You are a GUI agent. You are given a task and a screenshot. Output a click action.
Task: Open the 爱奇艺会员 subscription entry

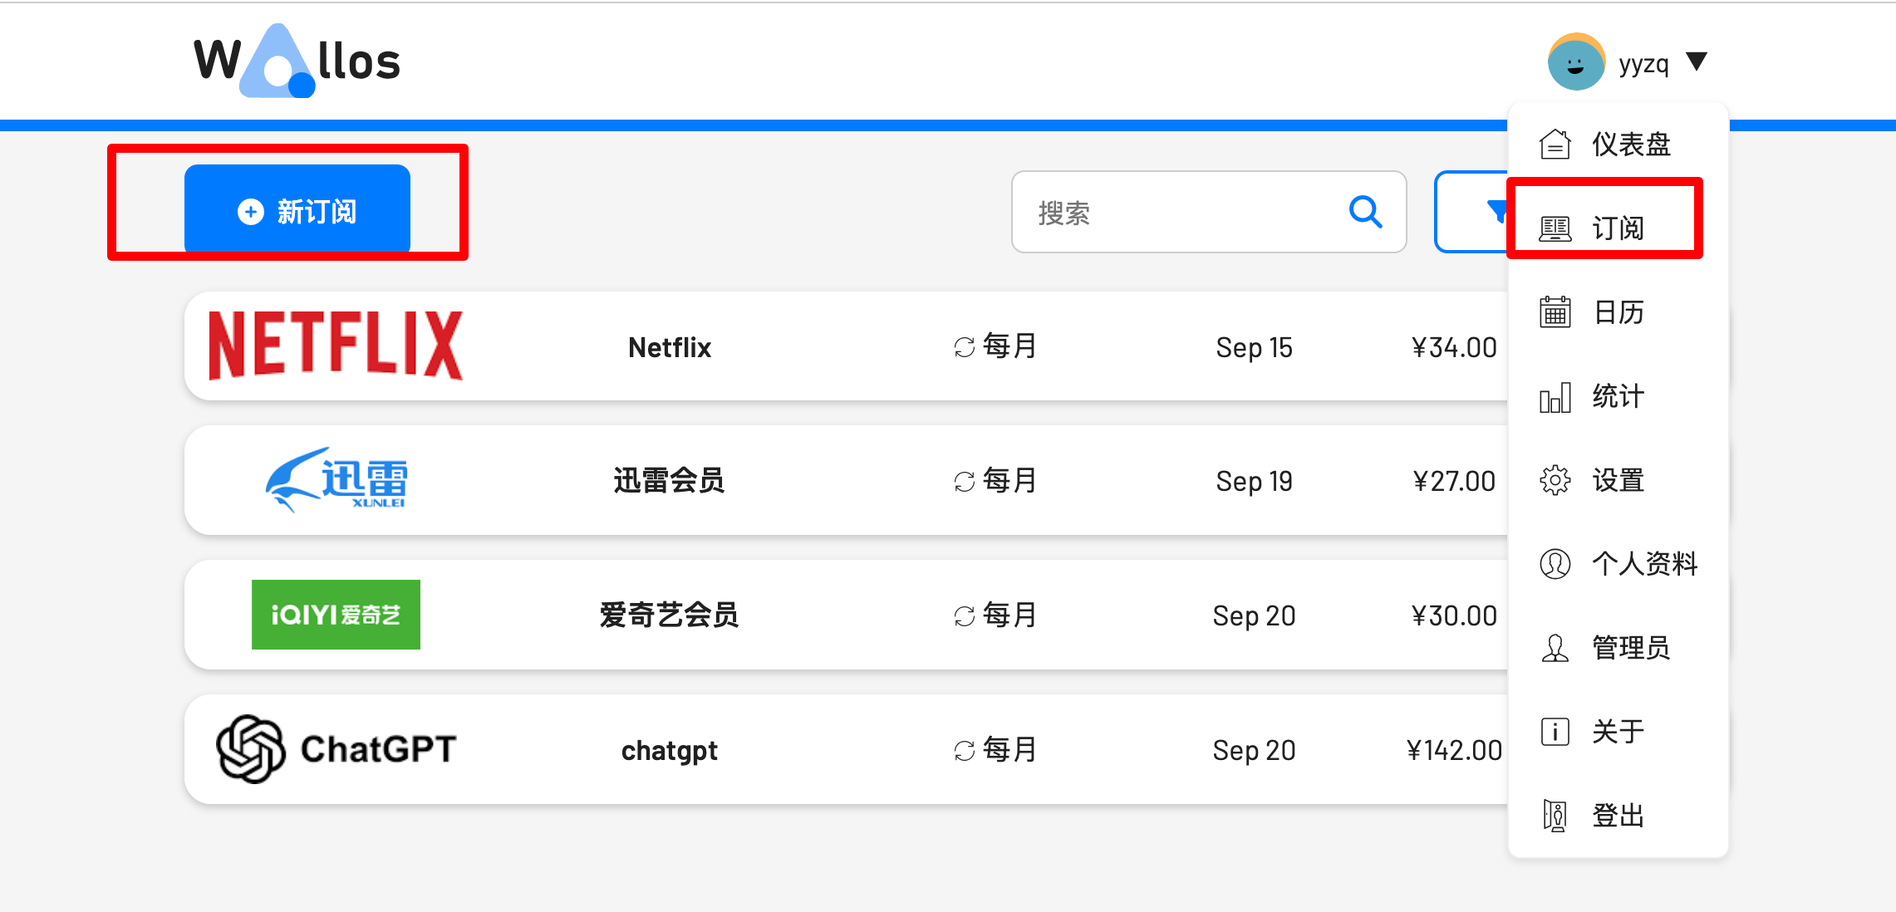(669, 615)
